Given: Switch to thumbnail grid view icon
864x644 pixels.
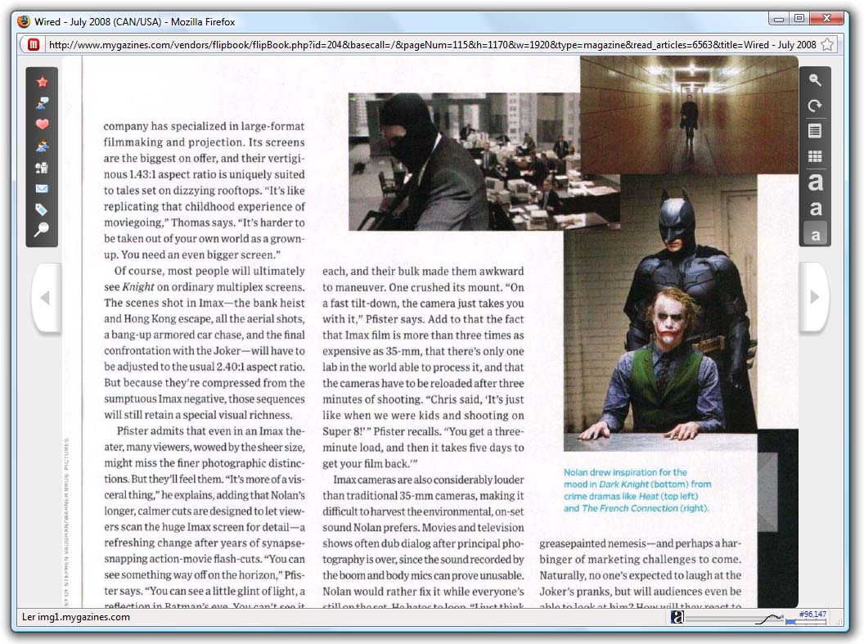Looking at the screenshot, I should point(815,156).
